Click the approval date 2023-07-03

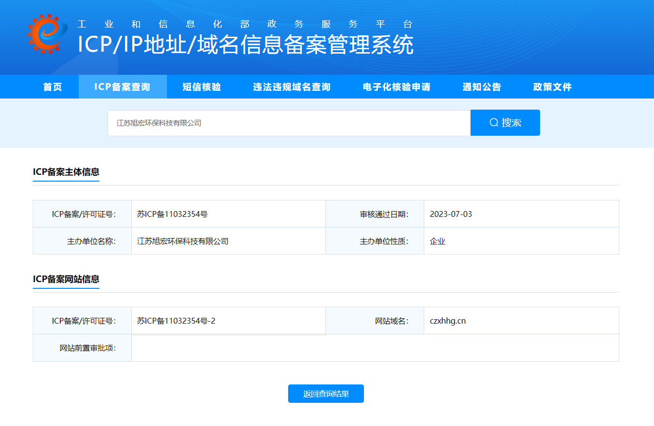(x=451, y=214)
